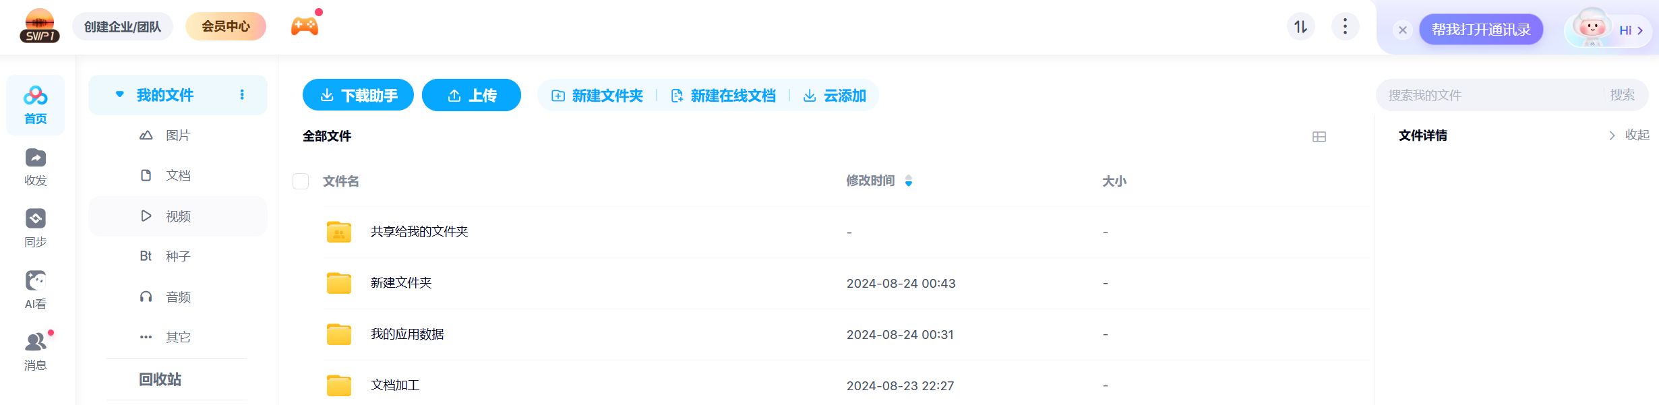Collapse the 文件详情 panel with 收起

pyautogui.click(x=1629, y=135)
